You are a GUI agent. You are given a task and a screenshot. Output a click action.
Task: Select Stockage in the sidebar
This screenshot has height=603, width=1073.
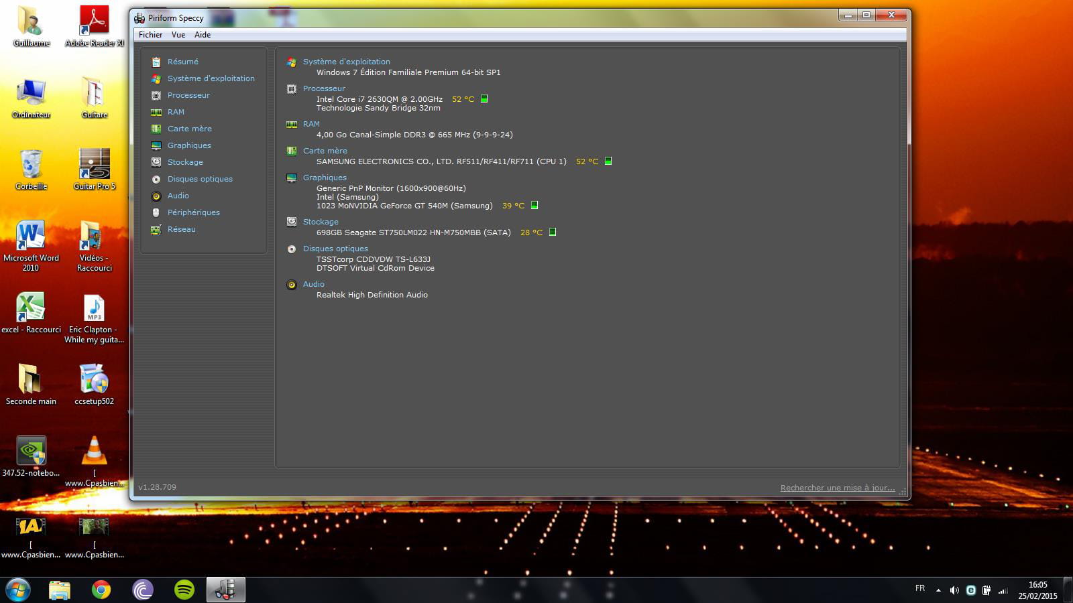(x=185, y=162)
